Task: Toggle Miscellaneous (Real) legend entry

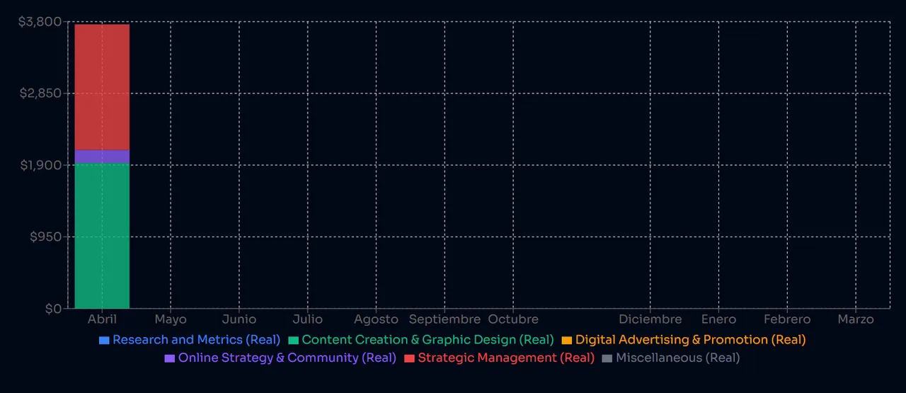Action: pyautogui.click(x=671, y=358)
